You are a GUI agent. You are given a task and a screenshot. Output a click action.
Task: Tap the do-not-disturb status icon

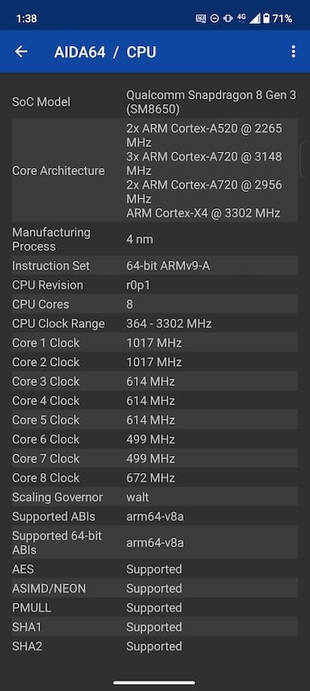coord(214,19)
